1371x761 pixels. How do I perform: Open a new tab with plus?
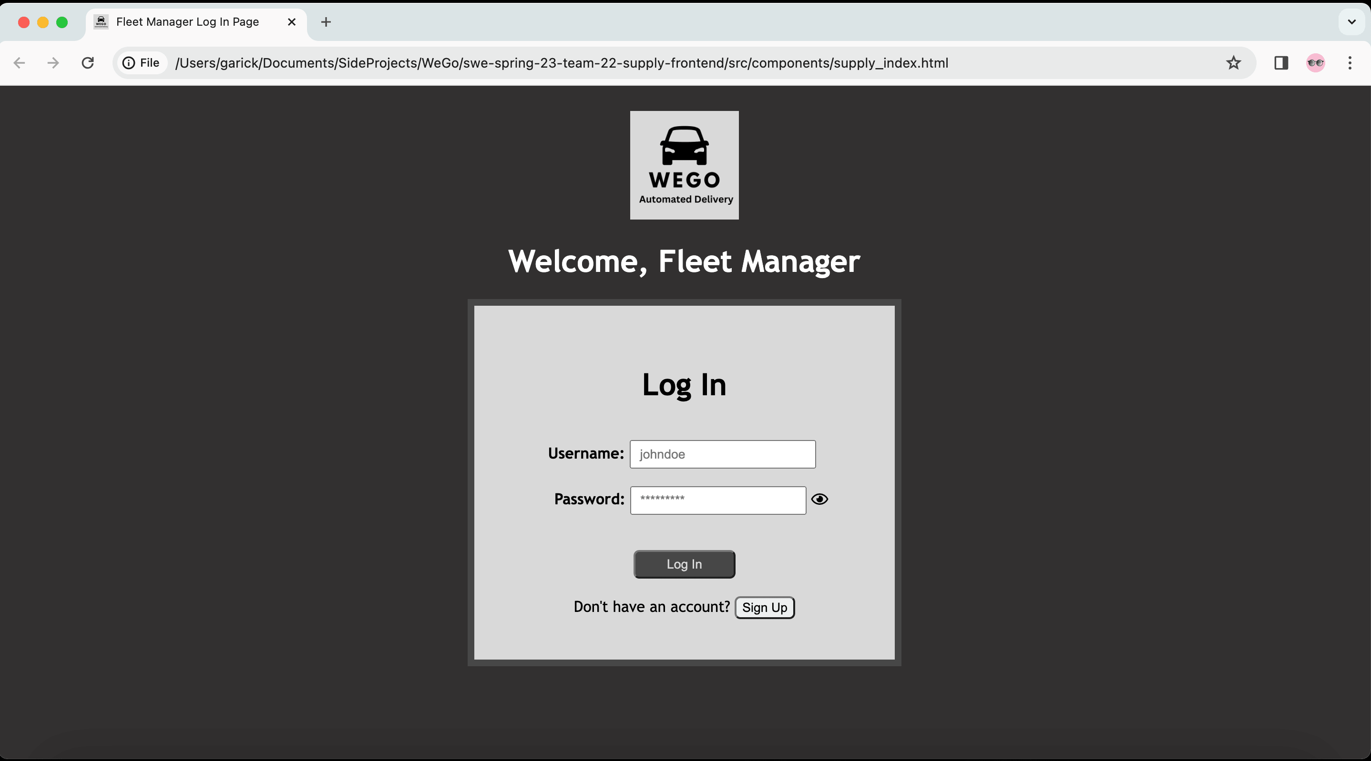click(326, 22)
